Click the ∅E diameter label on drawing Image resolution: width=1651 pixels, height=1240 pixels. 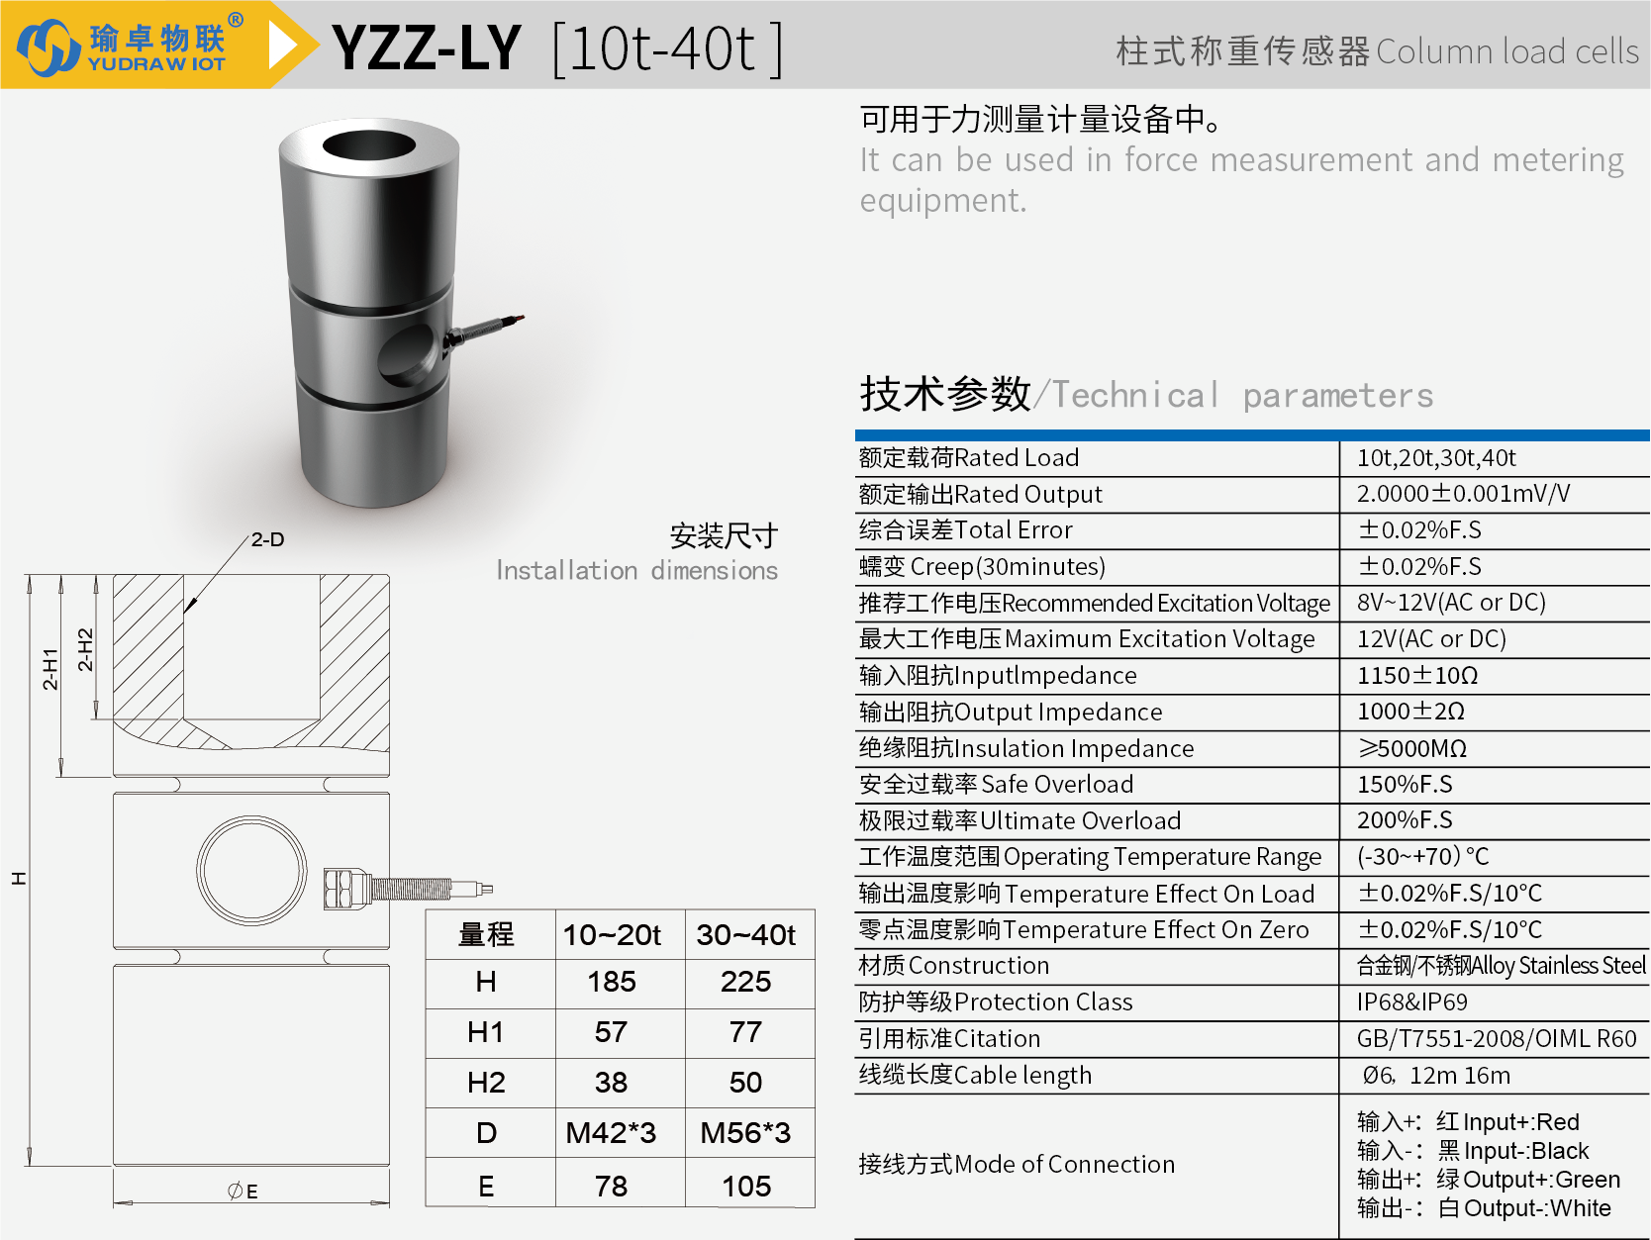[x=243, y=1192]
